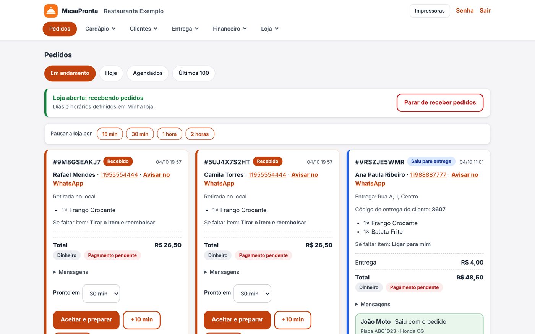Expand Mensagens in order #9M8GSEAKJ7
The image size is (535, 334).
71,272
